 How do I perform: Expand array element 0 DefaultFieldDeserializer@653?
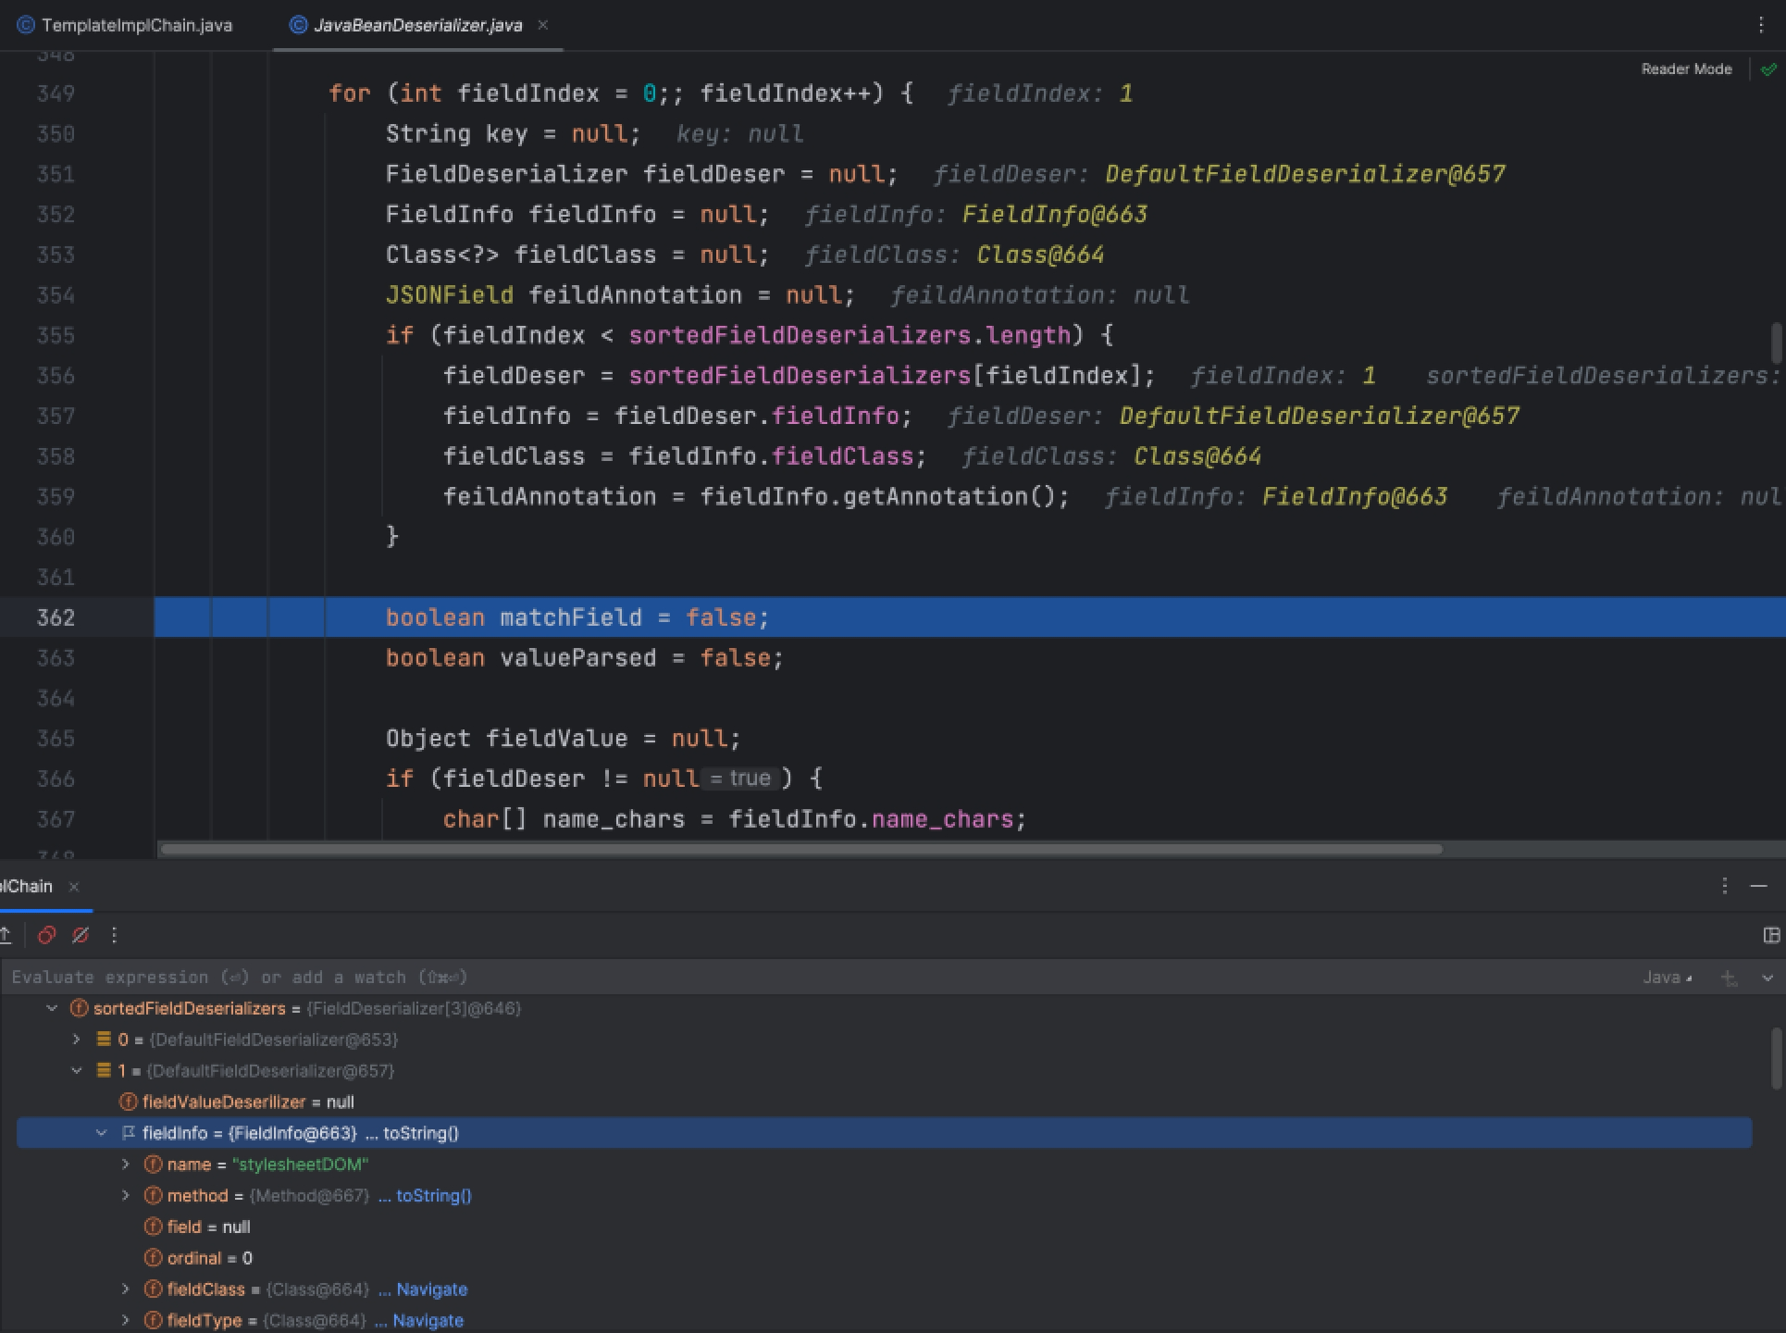[x=77, y=1040]
